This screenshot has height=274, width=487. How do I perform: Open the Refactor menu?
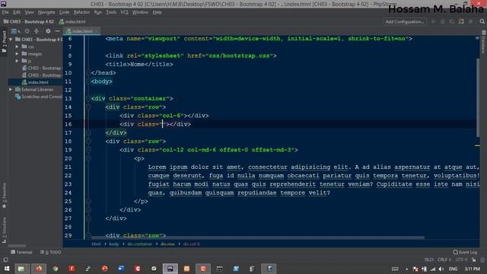click(x=81, y=12)
